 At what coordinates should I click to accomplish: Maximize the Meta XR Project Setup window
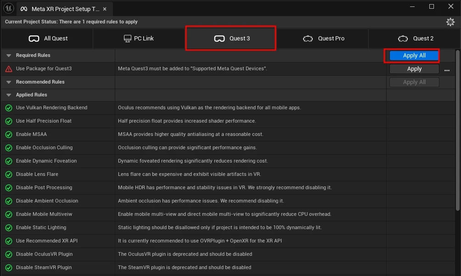(x=431, y=6)
